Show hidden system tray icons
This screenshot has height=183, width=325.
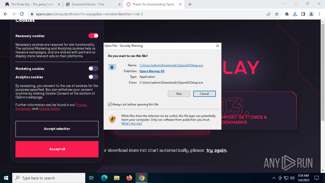[274, 178]
